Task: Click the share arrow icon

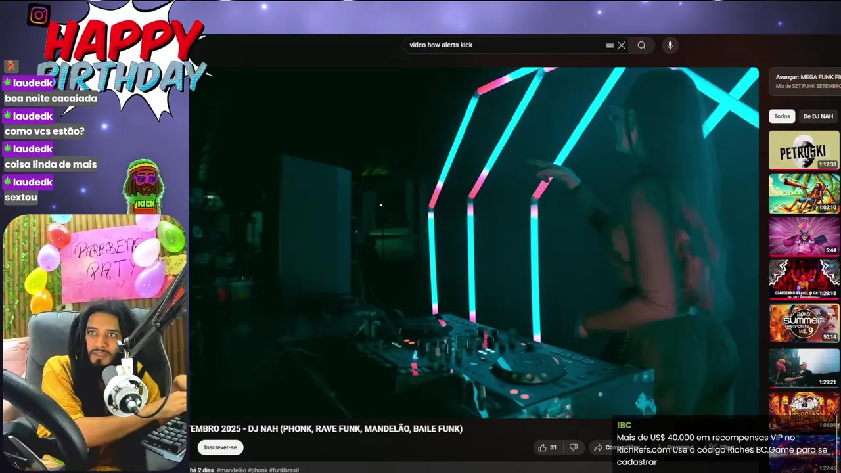Action: [x=598, y=447]
